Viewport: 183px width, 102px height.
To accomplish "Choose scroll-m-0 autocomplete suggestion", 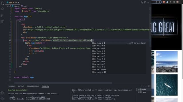I will pyautogui.click(x=119, y=43).
